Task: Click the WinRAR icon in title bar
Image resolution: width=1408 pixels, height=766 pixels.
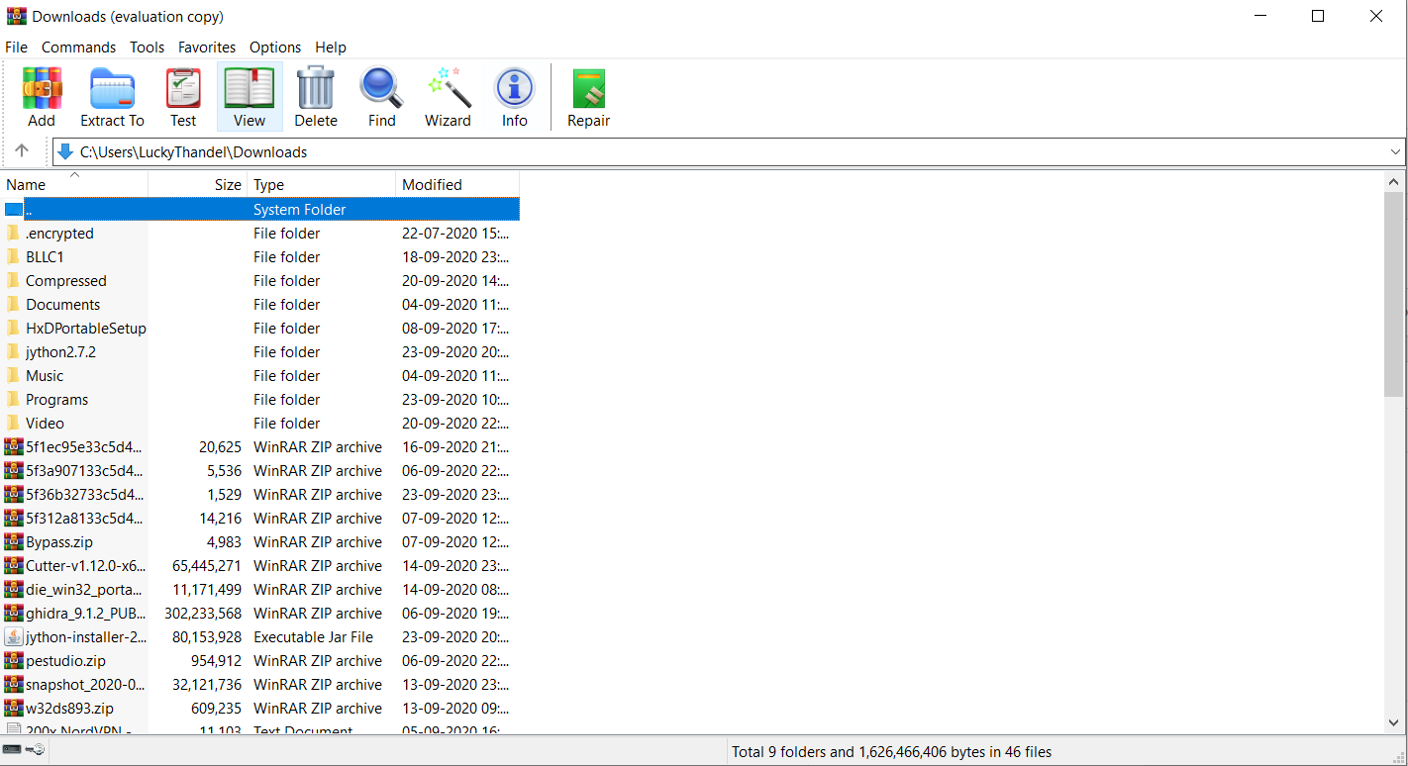Action: point(16,16)
